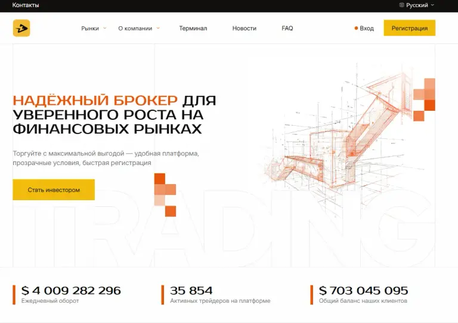Open the Рынки menu item

[x=90, y=28]
